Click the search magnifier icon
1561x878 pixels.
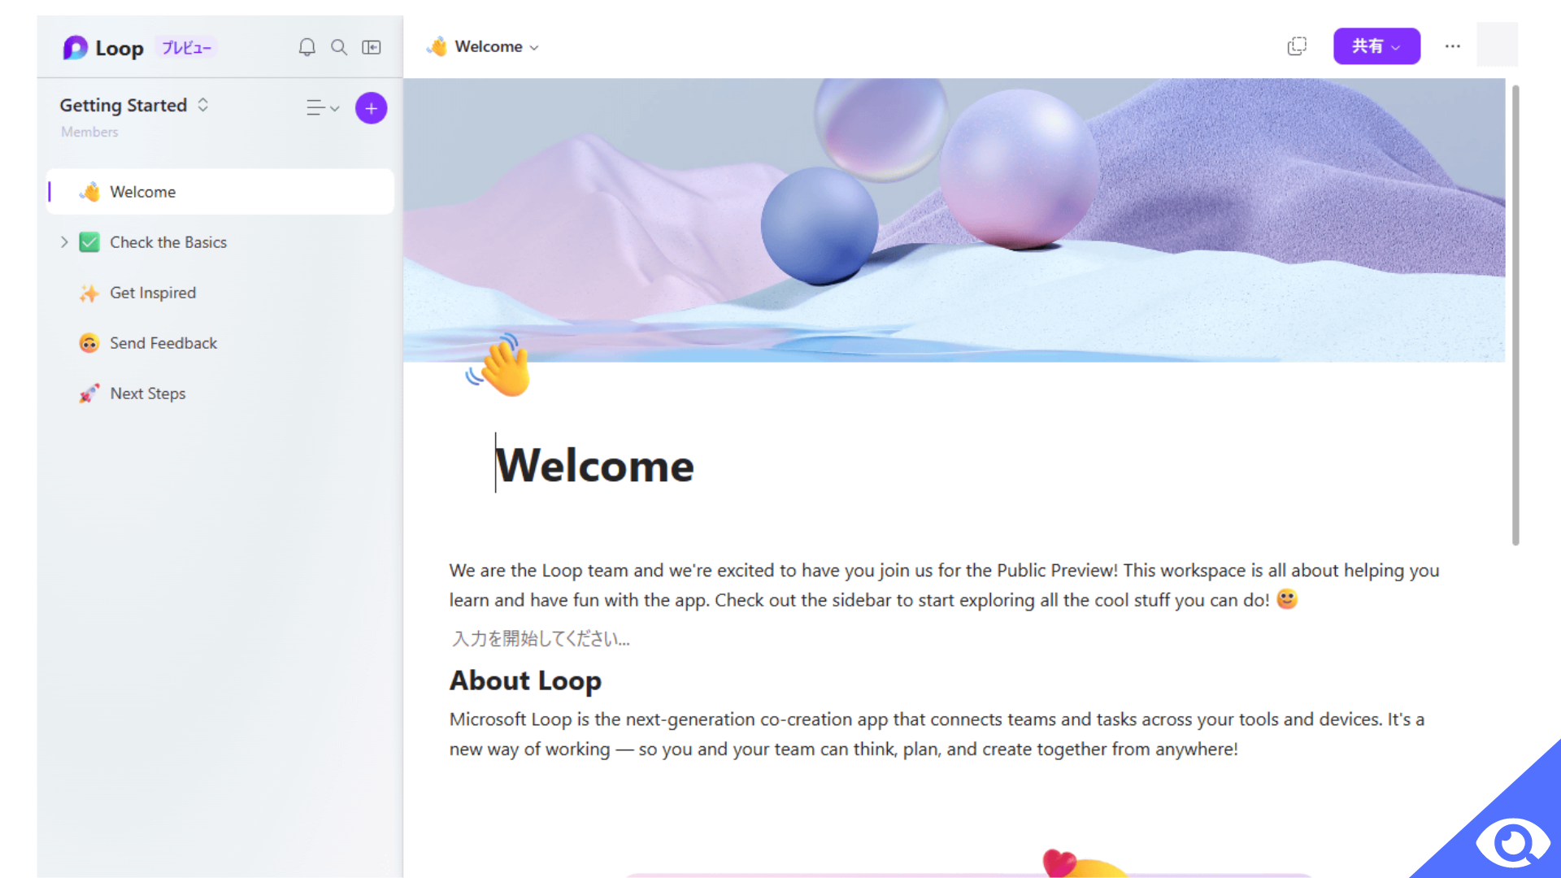point(339,47)
